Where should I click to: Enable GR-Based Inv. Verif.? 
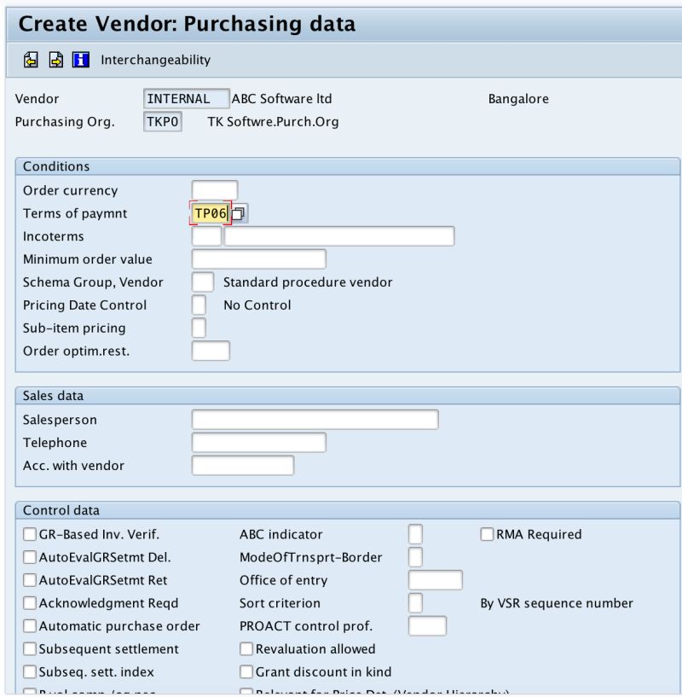pyautogui.click(x=30, y=534)
